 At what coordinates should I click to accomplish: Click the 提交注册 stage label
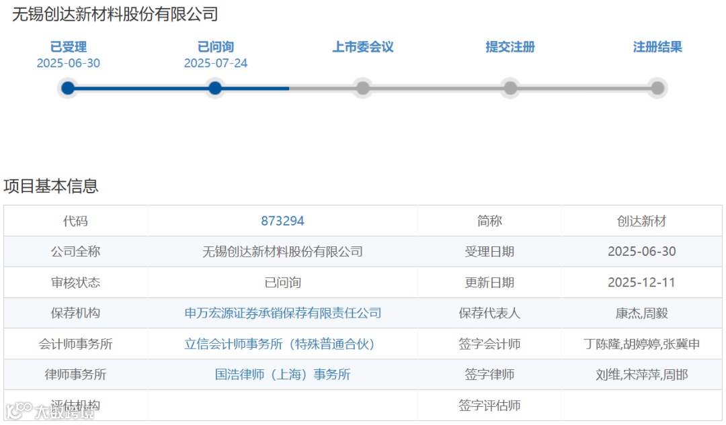tap(510, 47)
